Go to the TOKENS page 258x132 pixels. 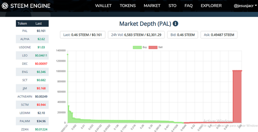pos(128,6)
